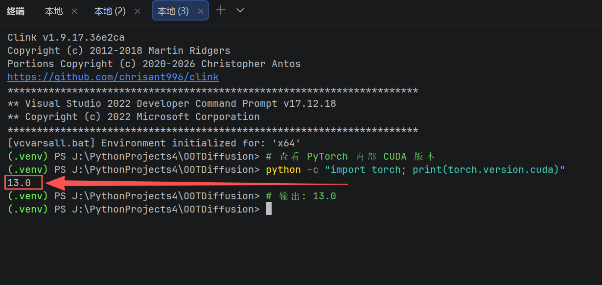This screenshot has width=602, height=285.
Task: Click the '[vcvarsall.bat] Environment initialized' line
Action: coord(154,143)
